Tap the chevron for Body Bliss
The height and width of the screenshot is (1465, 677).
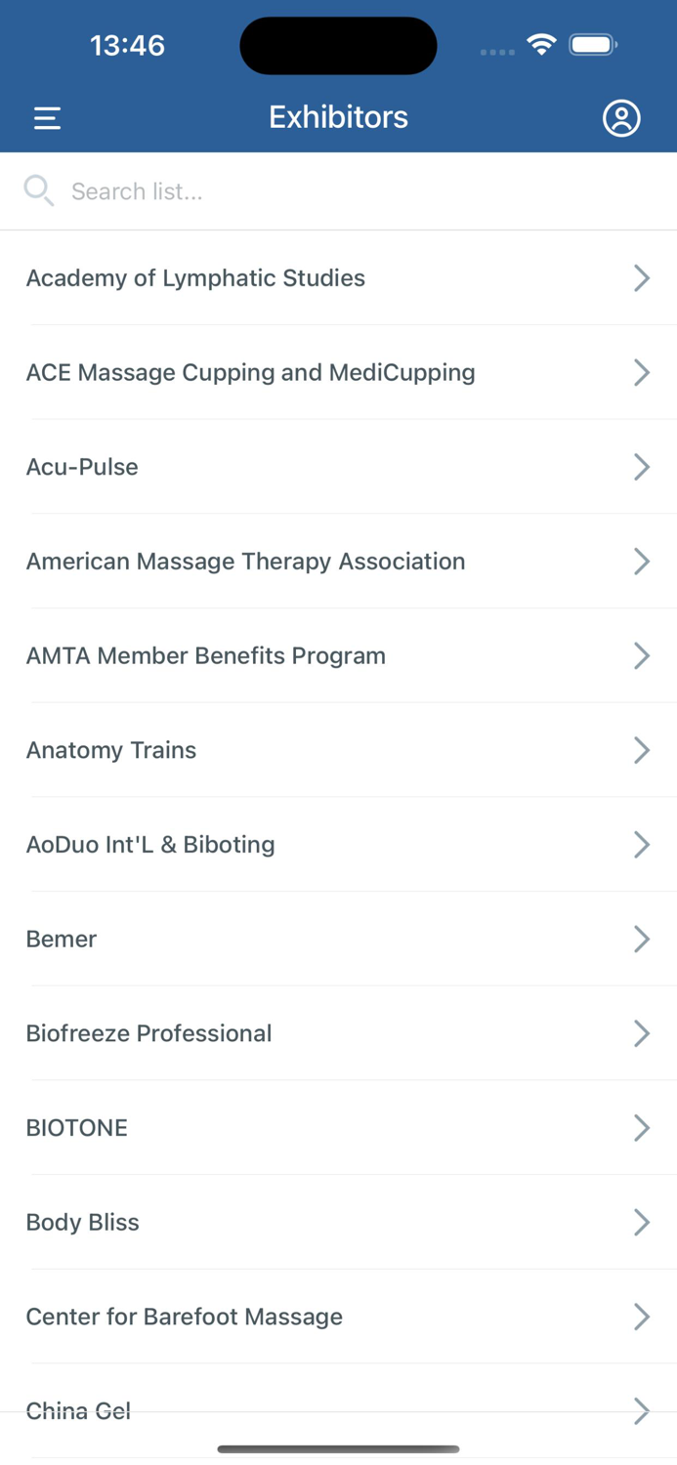(642, 1222)
